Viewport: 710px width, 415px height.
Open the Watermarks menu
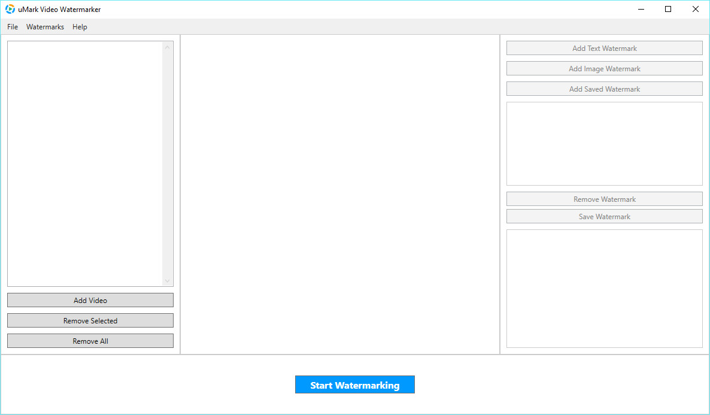pyautogui.click(x=45, y=27)
